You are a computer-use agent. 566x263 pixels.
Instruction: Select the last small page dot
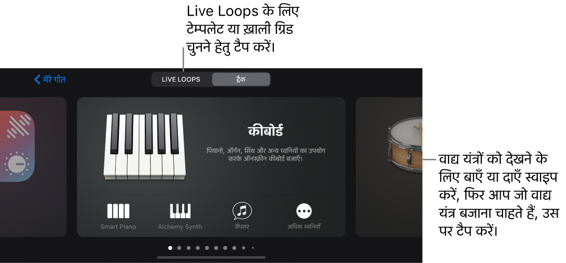coord(252,248)
